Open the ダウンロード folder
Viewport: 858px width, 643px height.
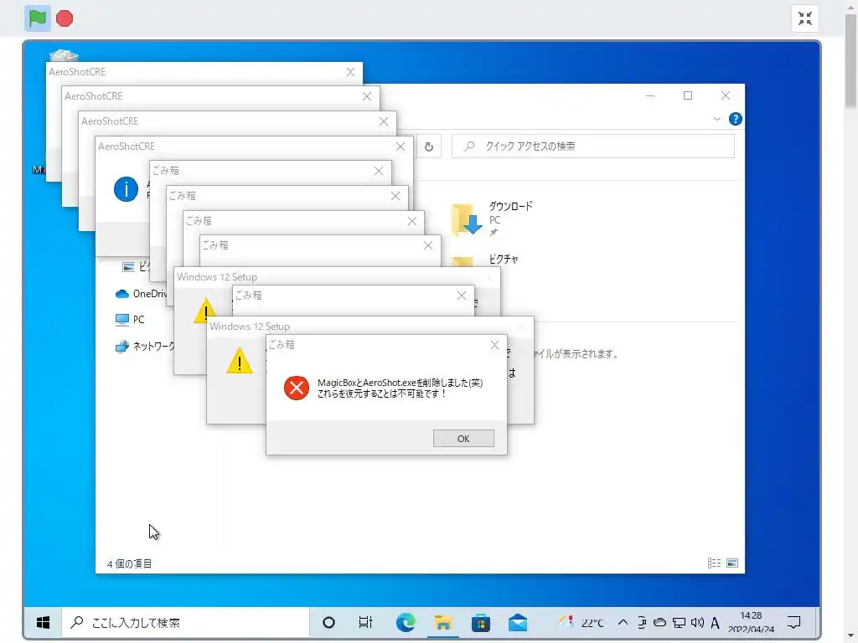tap(491, 219)
